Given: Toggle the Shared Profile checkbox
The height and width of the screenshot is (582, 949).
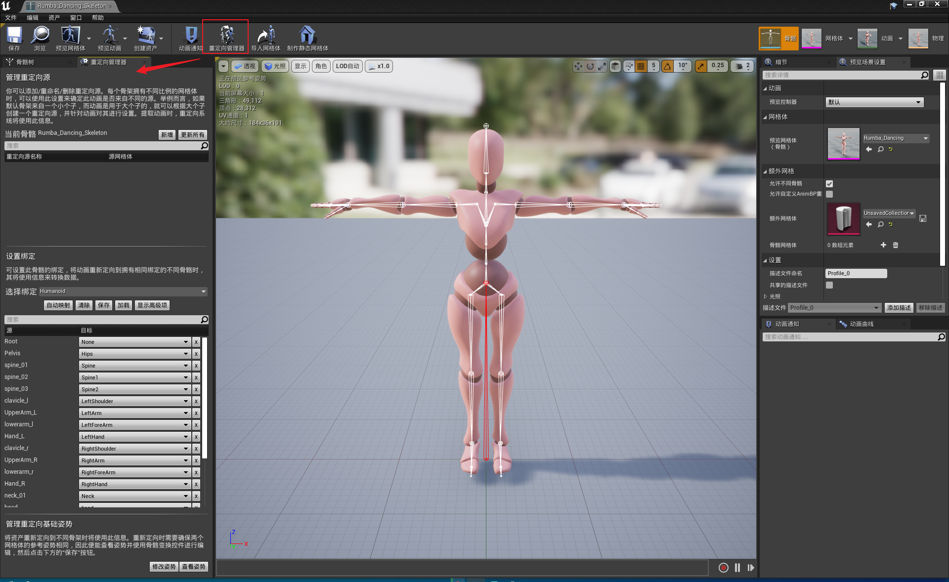Looking at the screenshot, I should click(x=829, y=285).
